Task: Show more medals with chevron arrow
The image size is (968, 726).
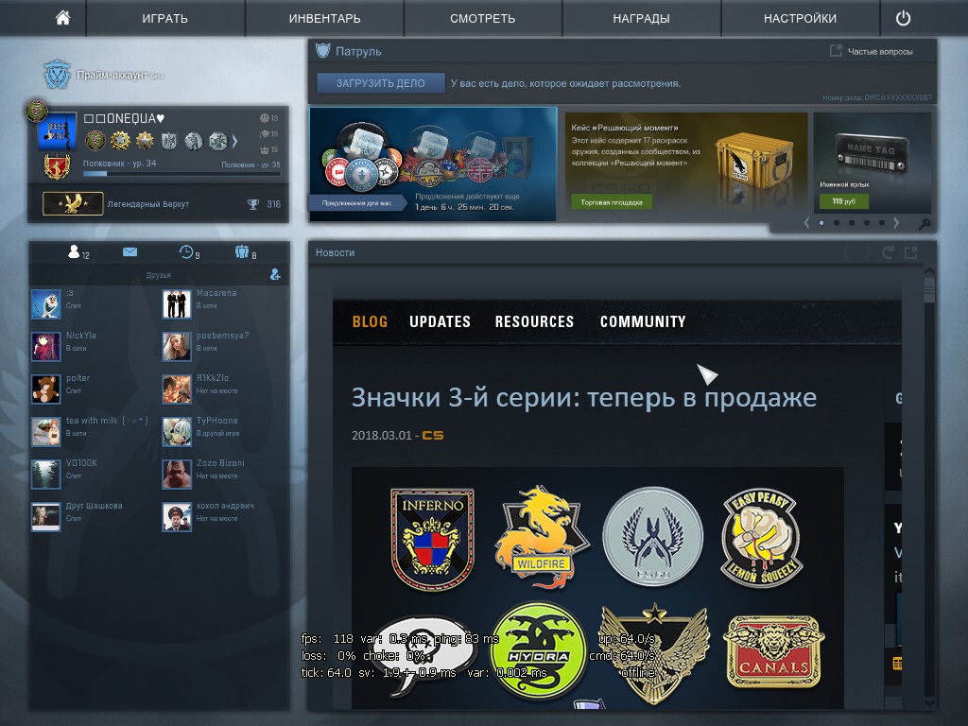Action: (234, 142)
